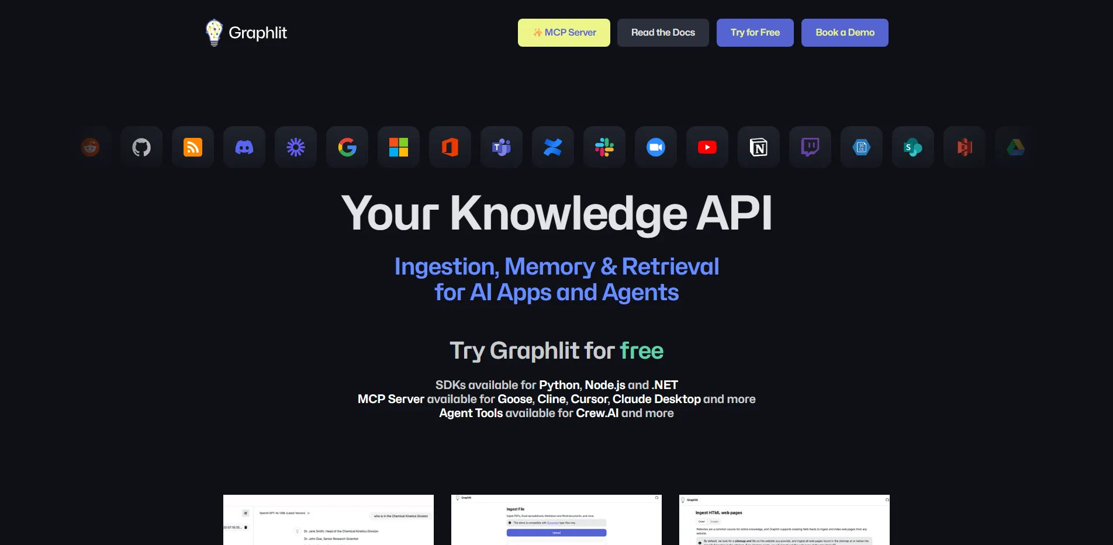This screenshot has height=545, width=1113.
Task: Click the Notion integration icon
Action: tap(758, 147)
